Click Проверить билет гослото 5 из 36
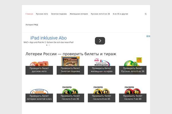The height and width of the screenshot is (114, 172). pos(70,98)
